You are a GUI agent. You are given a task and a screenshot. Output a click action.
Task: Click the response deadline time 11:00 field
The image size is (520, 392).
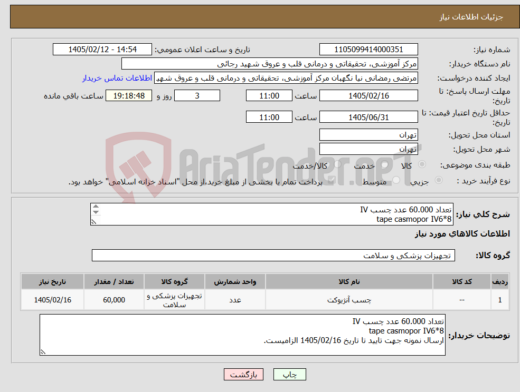[x=269, y=96]
